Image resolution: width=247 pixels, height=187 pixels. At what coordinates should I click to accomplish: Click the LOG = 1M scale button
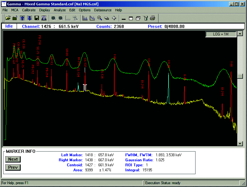221,34
